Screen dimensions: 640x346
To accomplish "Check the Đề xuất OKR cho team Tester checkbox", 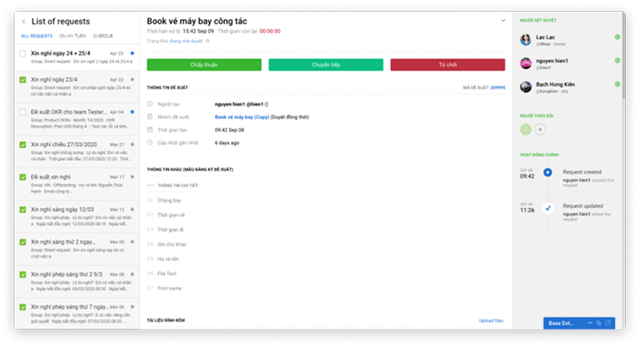I will pos(23,112).
